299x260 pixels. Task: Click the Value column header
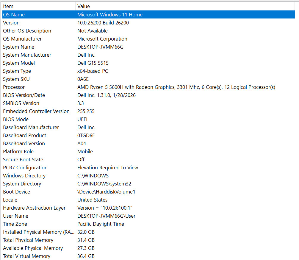185,6
